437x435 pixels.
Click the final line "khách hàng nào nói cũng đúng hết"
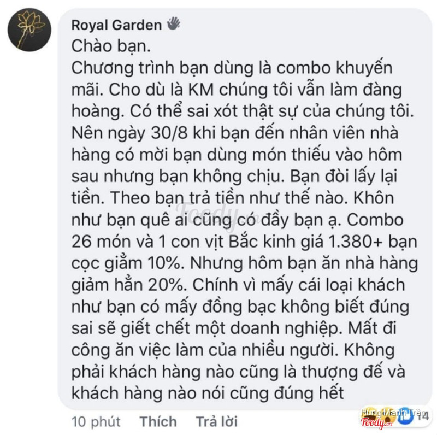click(208, 393)
